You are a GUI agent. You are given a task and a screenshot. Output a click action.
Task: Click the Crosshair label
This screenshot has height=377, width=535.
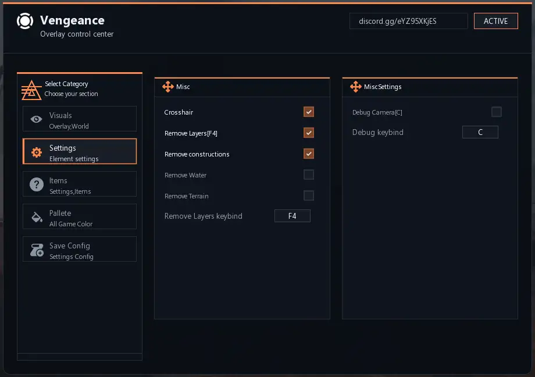179,112
